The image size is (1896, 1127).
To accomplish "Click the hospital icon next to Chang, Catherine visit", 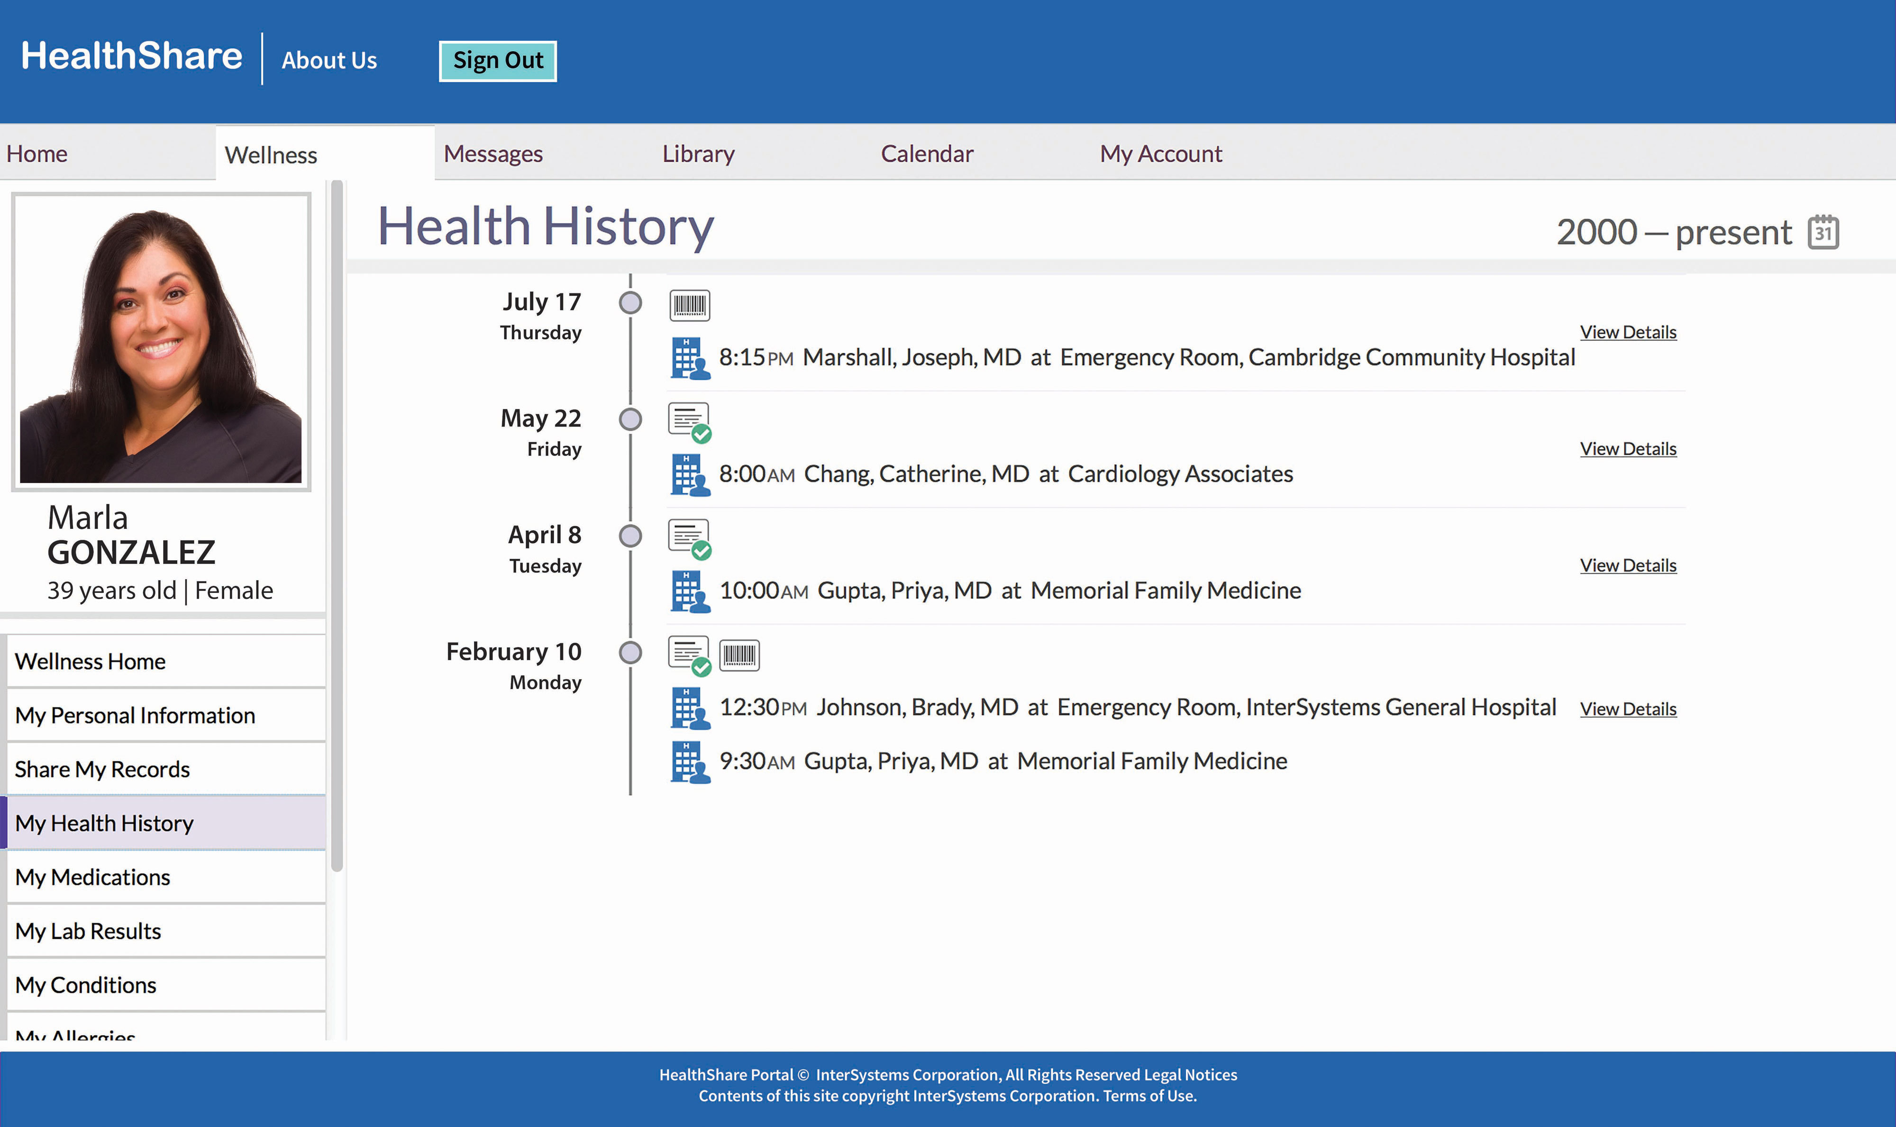I will pos(690,474).
